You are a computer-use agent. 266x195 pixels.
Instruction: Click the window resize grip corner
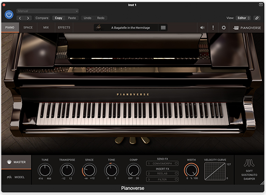coord(262,183)
